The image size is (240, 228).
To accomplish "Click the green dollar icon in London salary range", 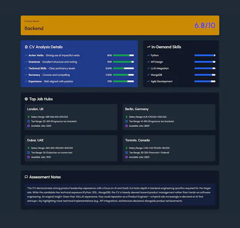I will point(28,117).
